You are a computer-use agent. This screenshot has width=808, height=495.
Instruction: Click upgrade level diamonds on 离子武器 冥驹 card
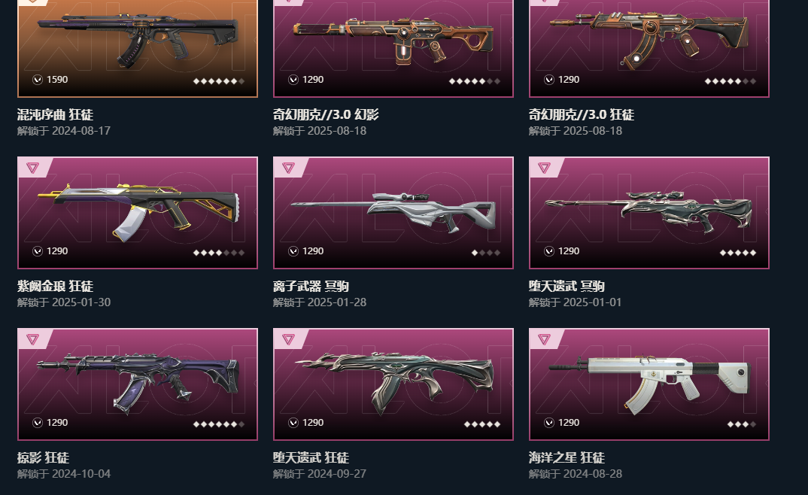pos(486,253)
